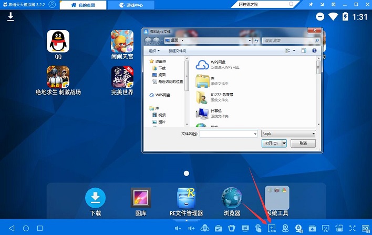372x235 pixels.
Task: Click the volume down icon in bottom toolbar
Action: pyautogui.click(x=178, y=228)
